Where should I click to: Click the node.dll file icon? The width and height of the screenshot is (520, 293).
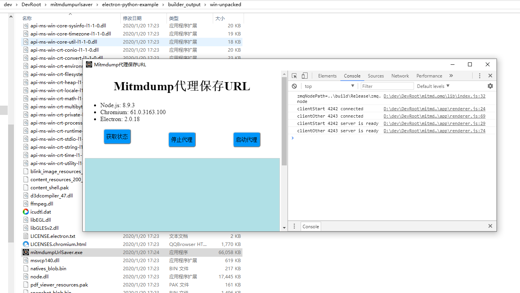point(26,276)
